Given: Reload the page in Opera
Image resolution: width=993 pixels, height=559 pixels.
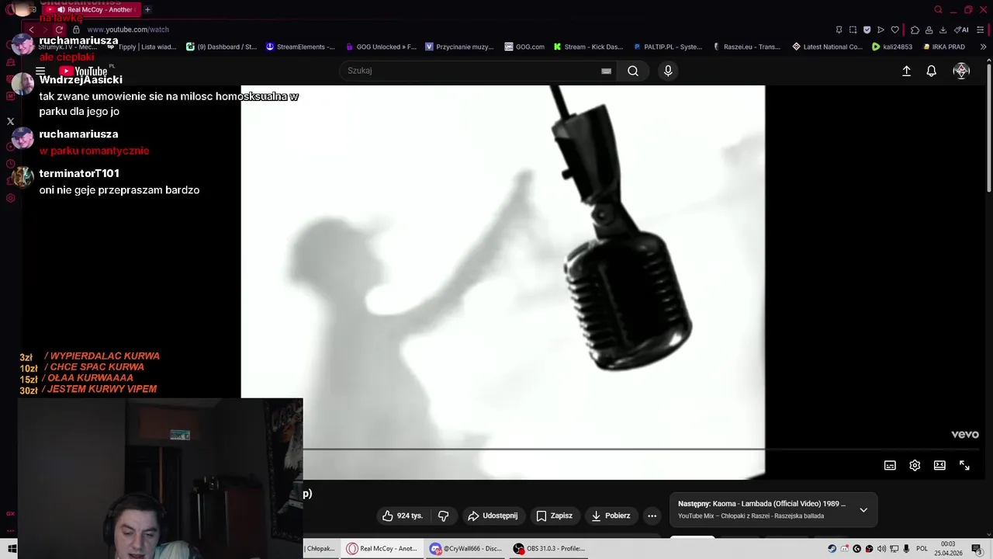Looking at the screenshot, I should 59,30.
